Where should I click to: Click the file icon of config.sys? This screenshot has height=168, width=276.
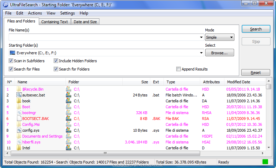(x=19, y=130)
